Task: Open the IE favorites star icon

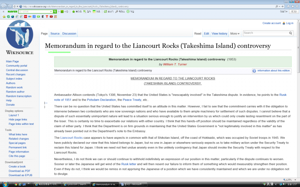Action: coord(292,6)
